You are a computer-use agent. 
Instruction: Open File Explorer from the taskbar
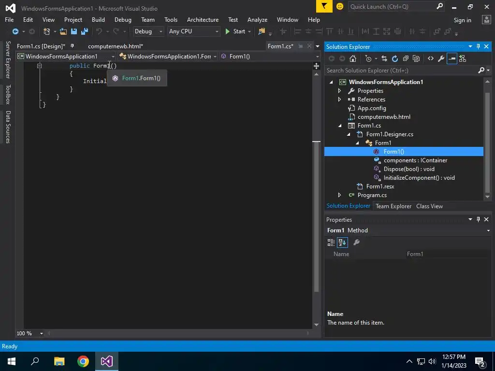(x=59, y=361)
